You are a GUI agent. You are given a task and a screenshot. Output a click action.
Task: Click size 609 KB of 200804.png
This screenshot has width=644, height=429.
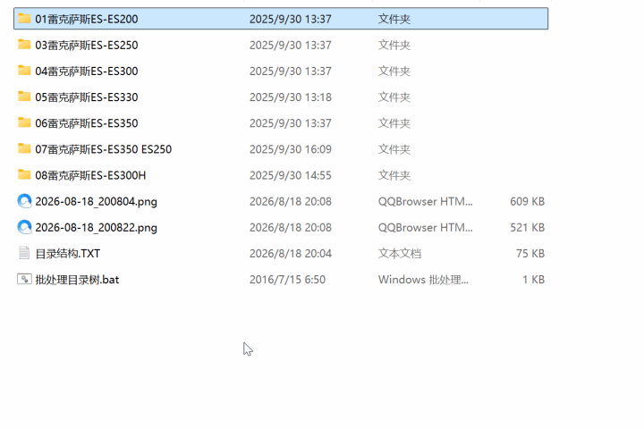[528, 202]
